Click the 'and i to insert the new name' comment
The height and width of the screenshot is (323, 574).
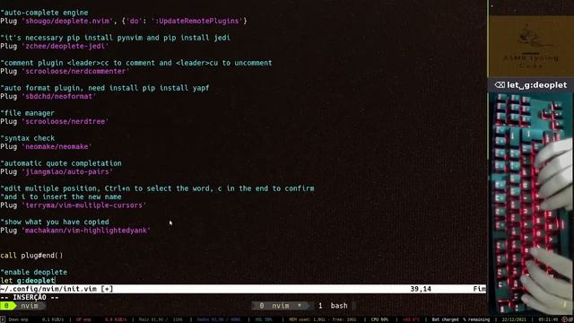point(61,196)
